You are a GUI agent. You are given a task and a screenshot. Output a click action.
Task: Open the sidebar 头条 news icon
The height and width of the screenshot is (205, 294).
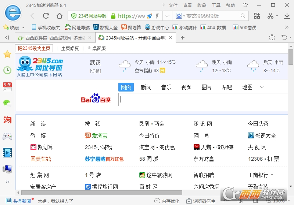click(x=7, y=87)
